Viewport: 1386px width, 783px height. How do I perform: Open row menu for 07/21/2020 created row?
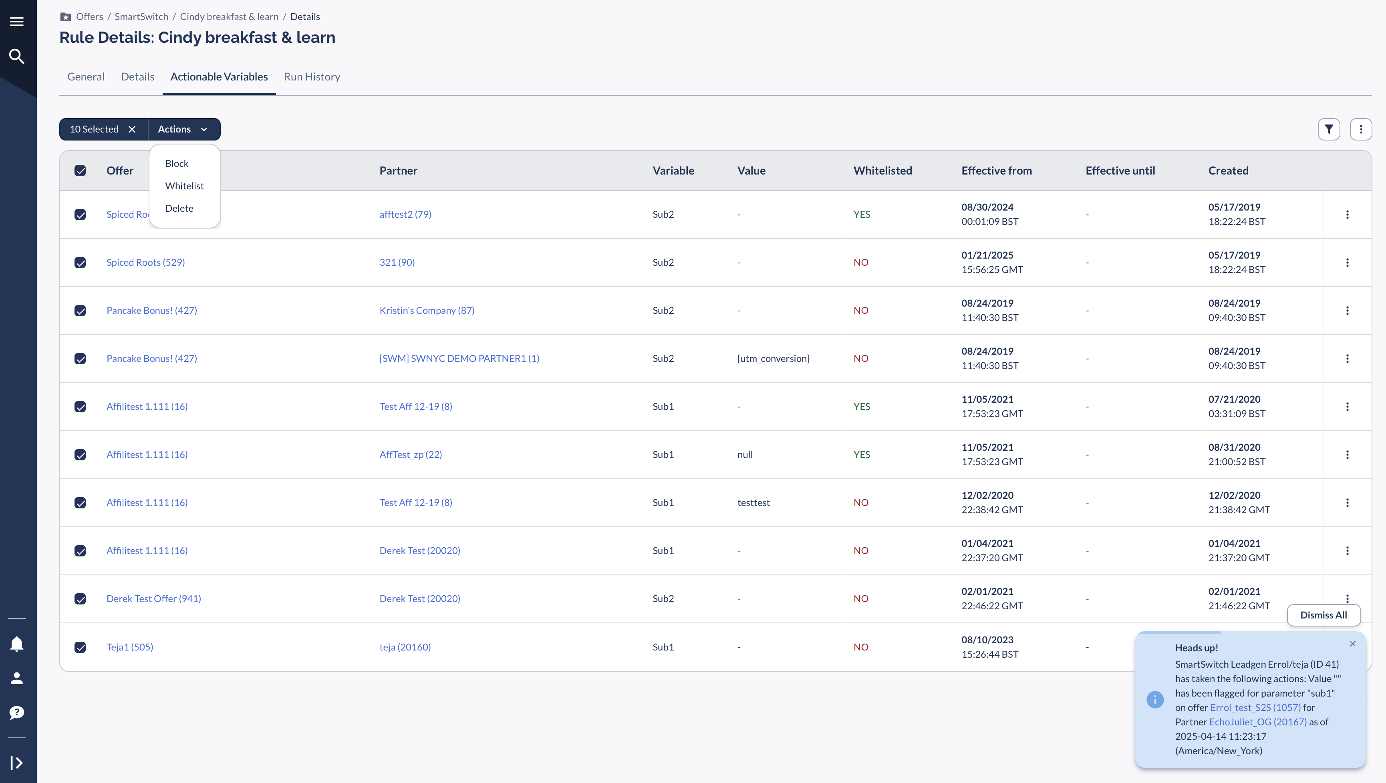tap(1347, 407)
